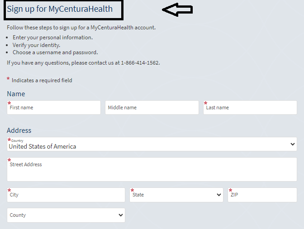Screen dimensions: 304x229
Task: Focus the First name field
Action: pyautogui.click(x=54, y=108)
